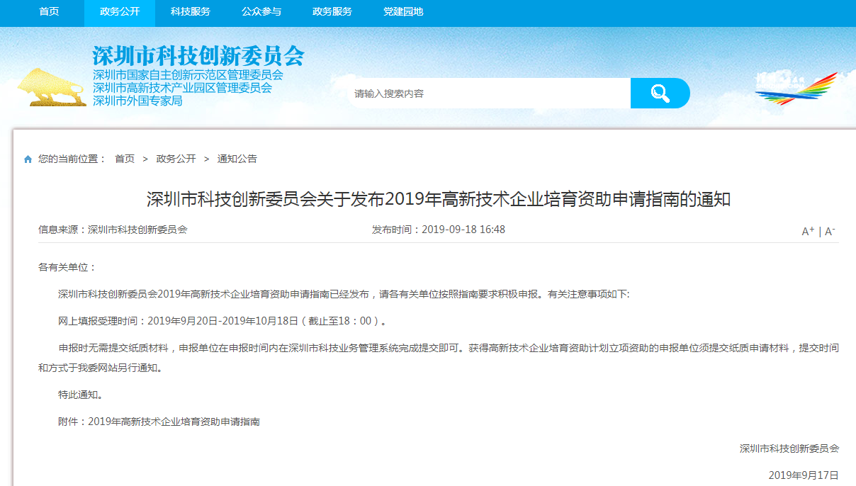Image resolution: width=856 pixels, height=486 pixels.
Task: Select the 政务公开 navigation tab
Action: (120, 12)
